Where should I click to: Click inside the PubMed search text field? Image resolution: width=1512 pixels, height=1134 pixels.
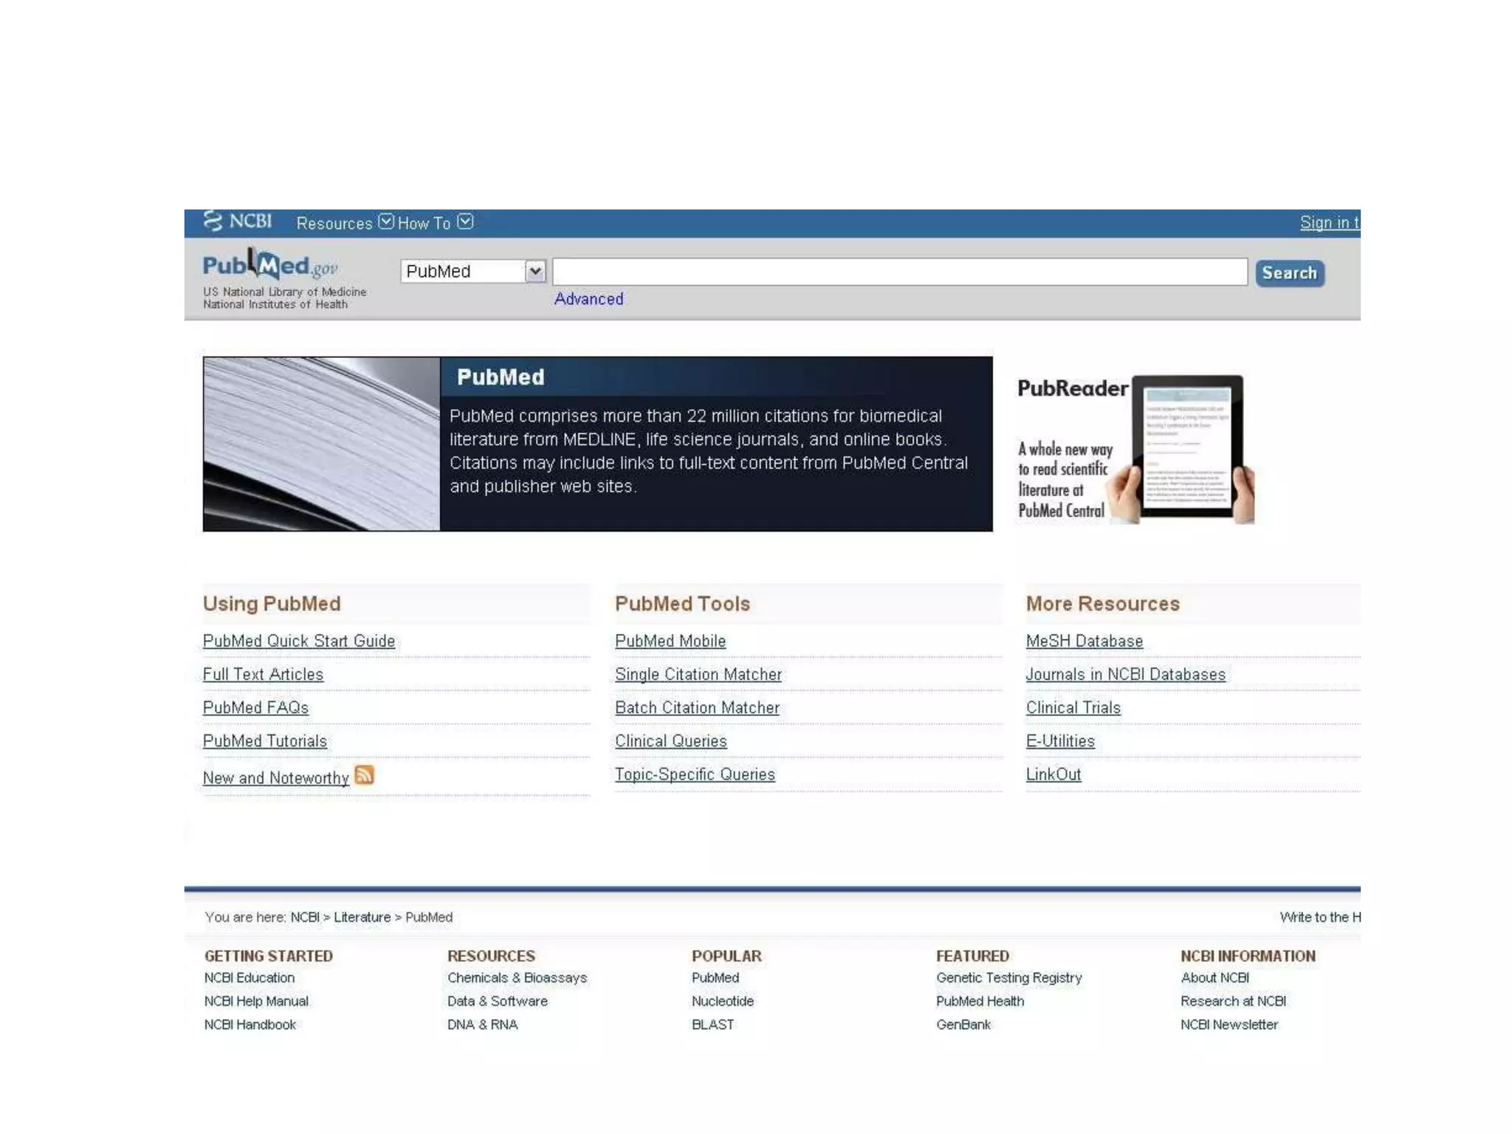point(899,272)
